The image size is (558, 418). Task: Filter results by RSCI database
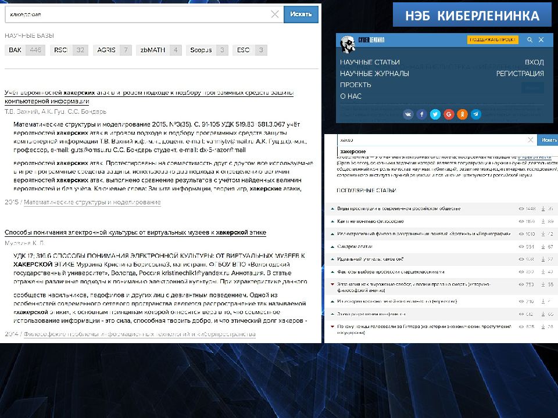69,50
